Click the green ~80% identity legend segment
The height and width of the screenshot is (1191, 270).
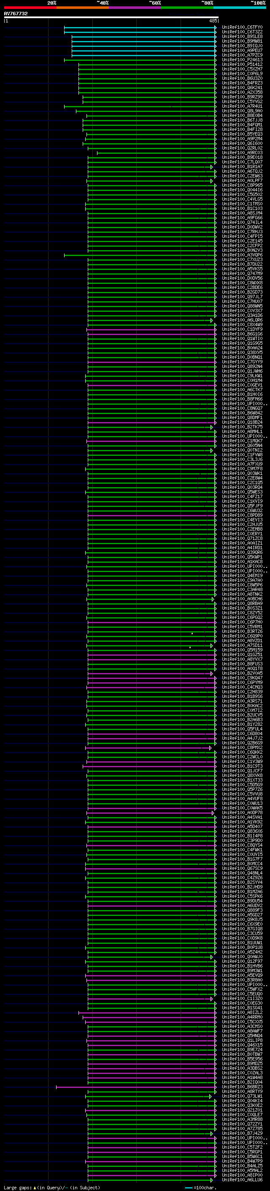point(187,8)
